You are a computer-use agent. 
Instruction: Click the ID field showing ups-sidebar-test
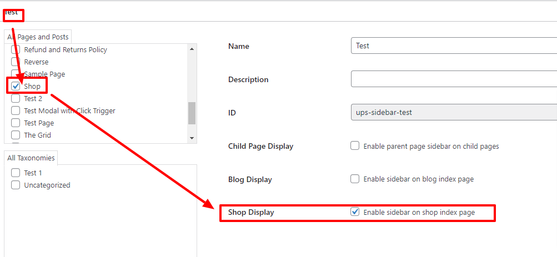point(453,112)
